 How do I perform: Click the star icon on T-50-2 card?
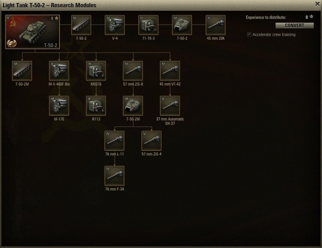coord(56,18)
